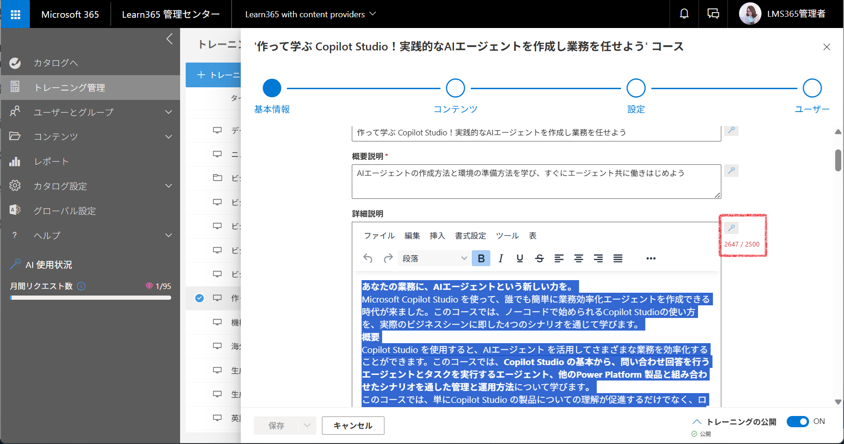Undo the last edit in the editor
The width and height of the screenshot is (844, 444).
click(368, 258)
